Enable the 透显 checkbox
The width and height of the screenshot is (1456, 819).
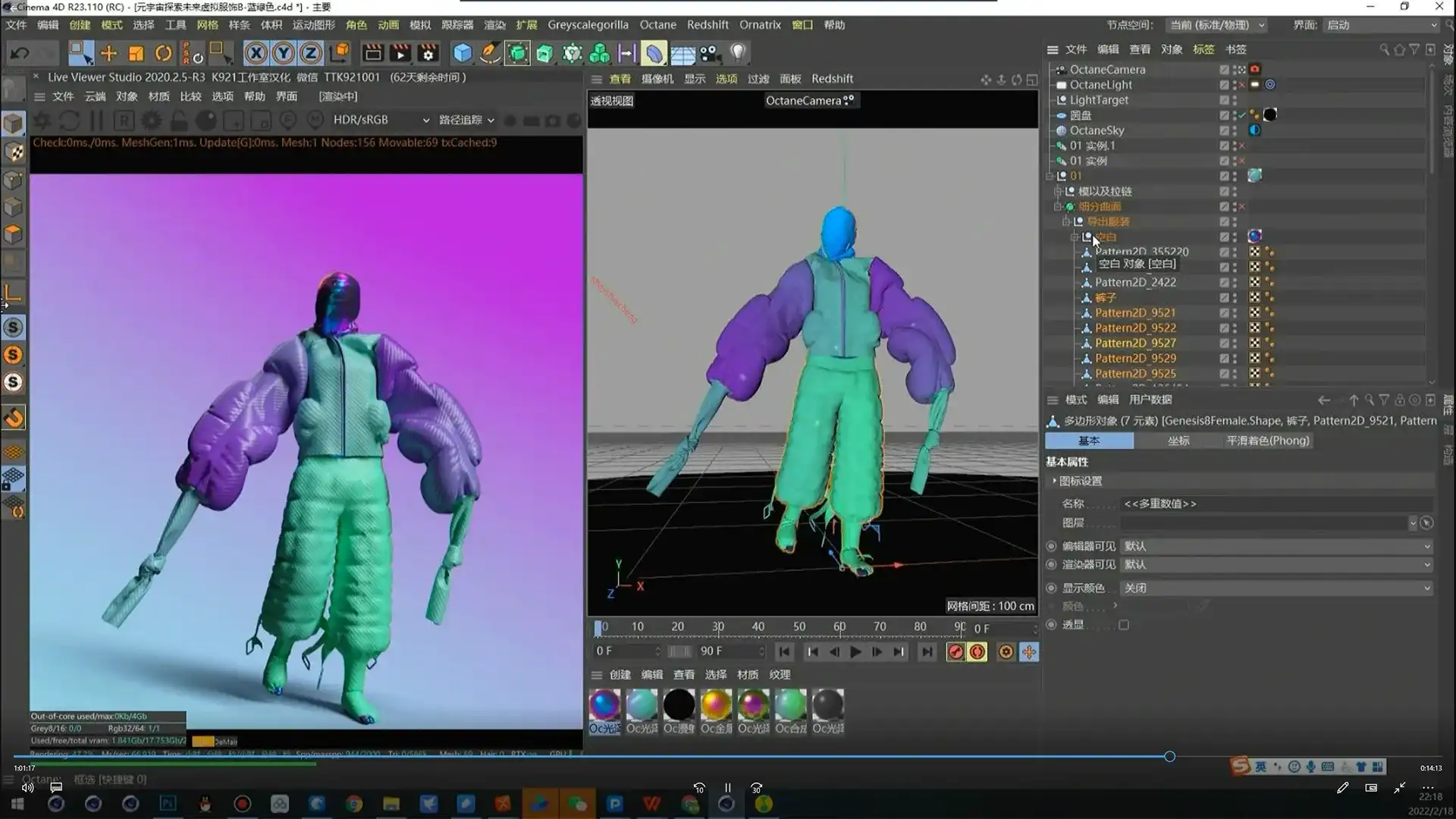coord(1124,625)
